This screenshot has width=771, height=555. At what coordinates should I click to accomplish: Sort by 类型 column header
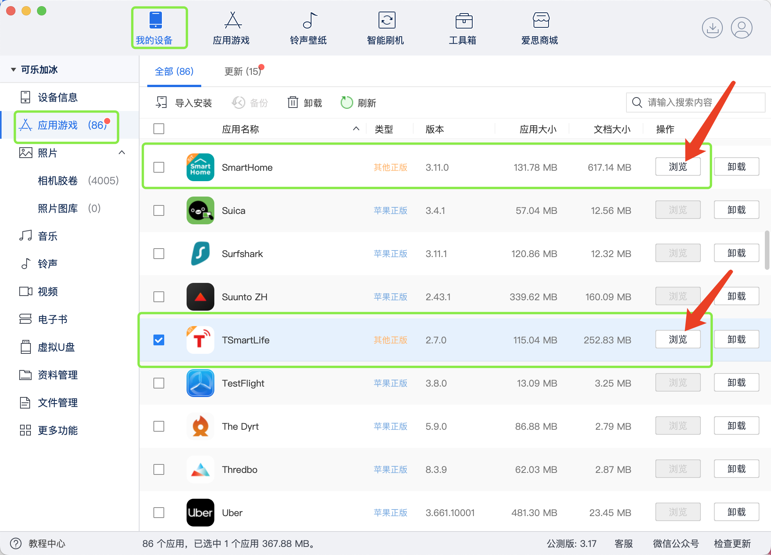pyautogui.click(x=384, y=129)
